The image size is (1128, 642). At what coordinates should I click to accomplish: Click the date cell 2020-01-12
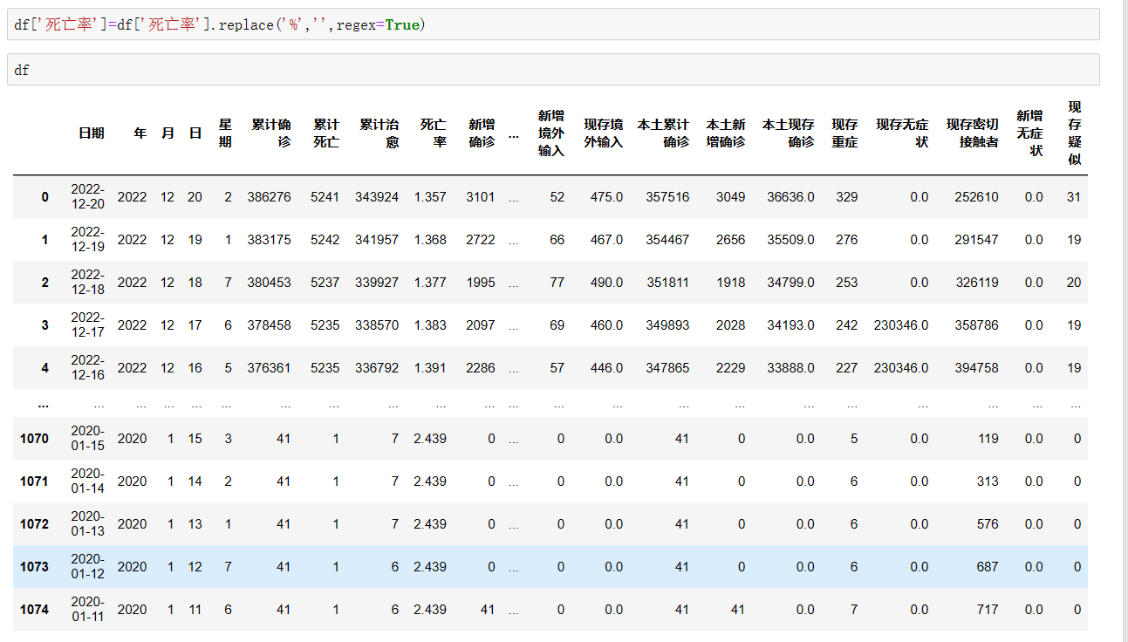(x=88, y=567)
